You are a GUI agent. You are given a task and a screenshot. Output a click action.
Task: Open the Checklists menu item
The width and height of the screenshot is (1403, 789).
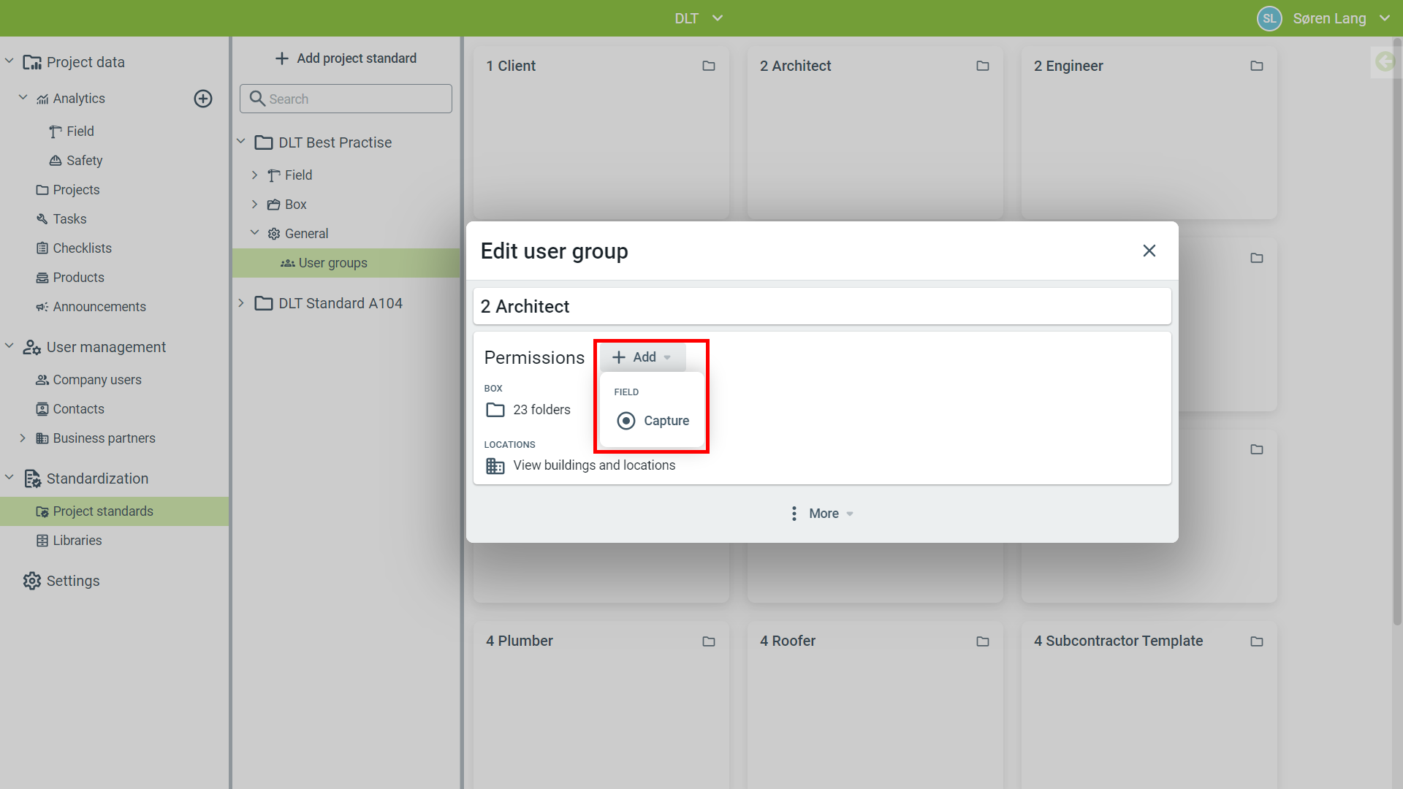coord(82,248)
